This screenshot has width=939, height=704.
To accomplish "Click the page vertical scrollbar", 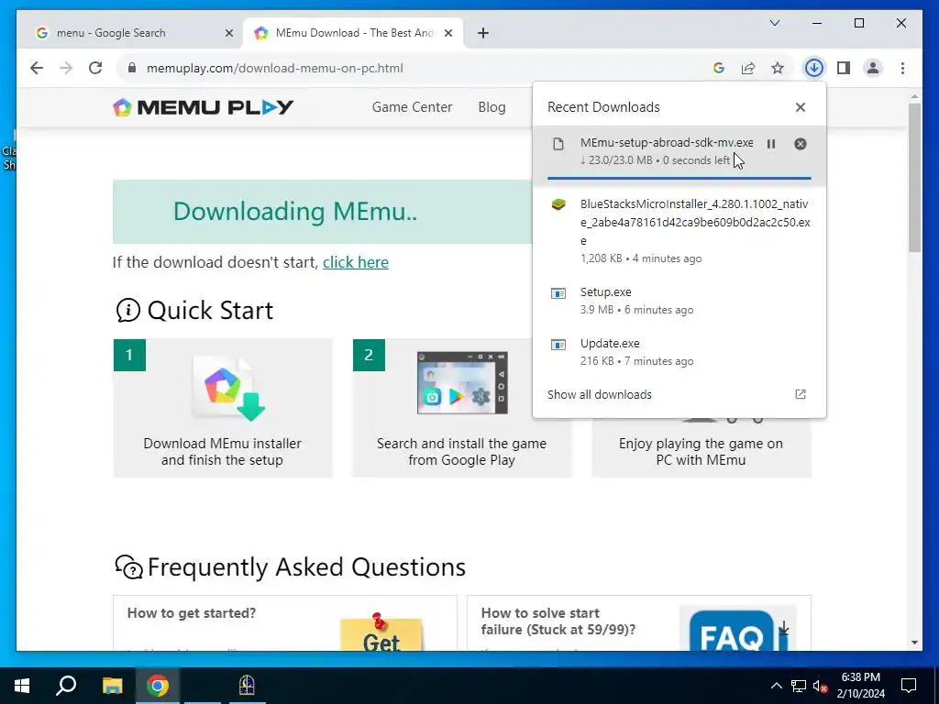I will (914, 178).
